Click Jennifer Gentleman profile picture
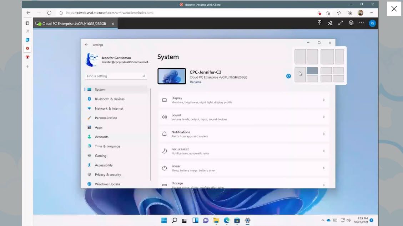The image size is (403, 226). pyautogui.click(x=92, y=59)
